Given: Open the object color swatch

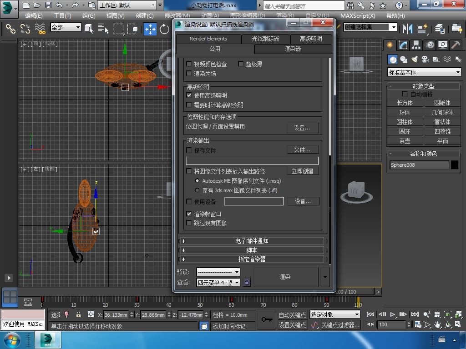Looking at the screenshot, I should click(x=455, y=165).
